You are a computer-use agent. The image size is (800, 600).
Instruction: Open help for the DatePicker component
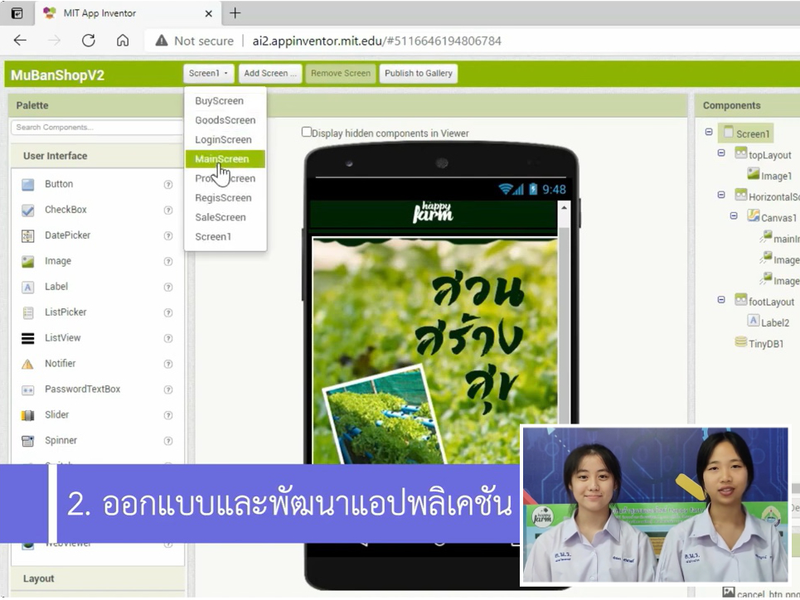tap(167, 235)
